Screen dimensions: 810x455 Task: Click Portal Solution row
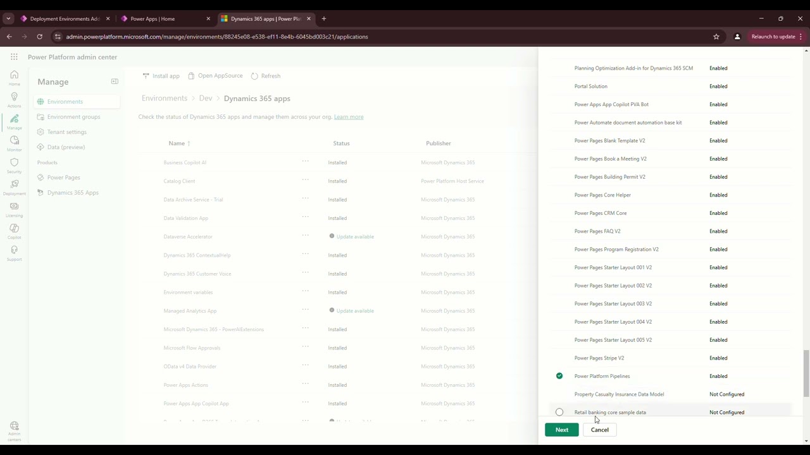tap(671, 87)
